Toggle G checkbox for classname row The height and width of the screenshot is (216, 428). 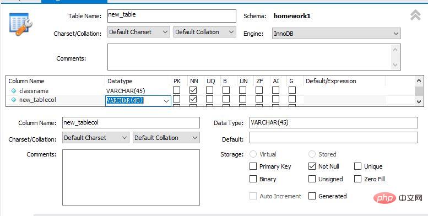click(292, 90)
